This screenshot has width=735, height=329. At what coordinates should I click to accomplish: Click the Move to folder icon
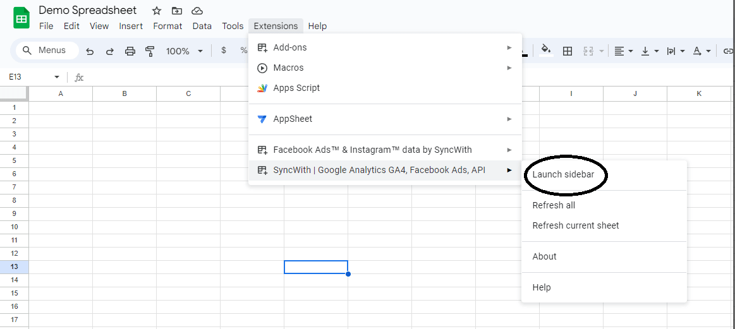coord(177,11)
